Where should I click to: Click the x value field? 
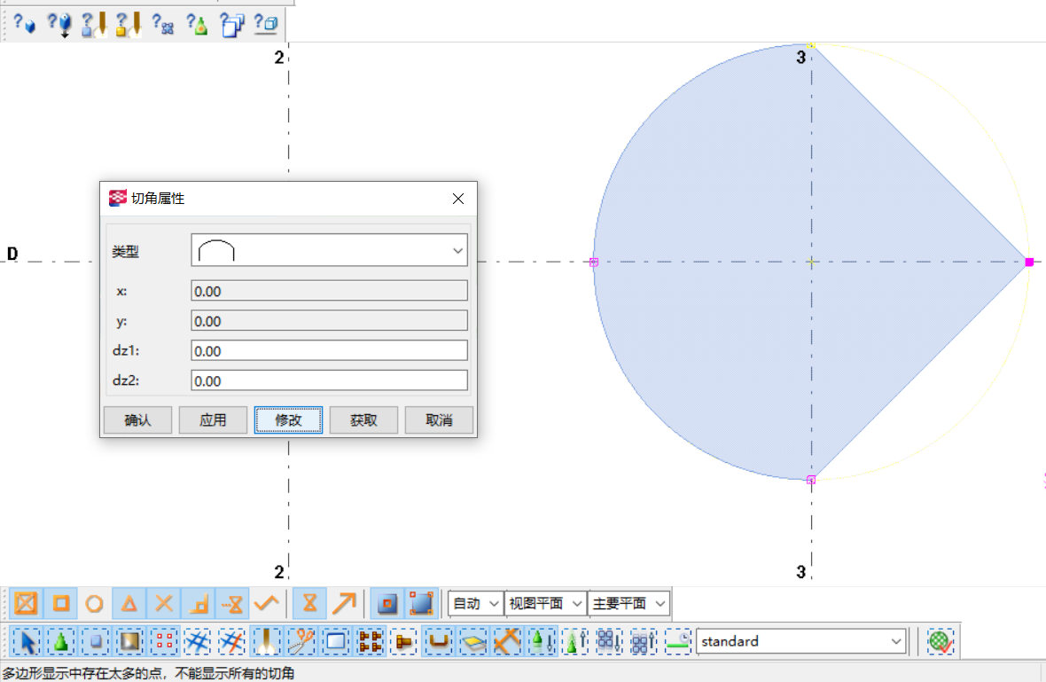(x=330, y=291)
